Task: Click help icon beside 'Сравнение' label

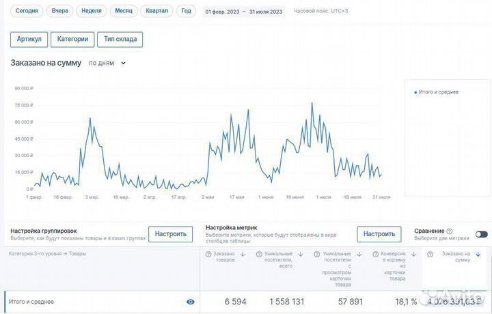Action: (450, 231)
